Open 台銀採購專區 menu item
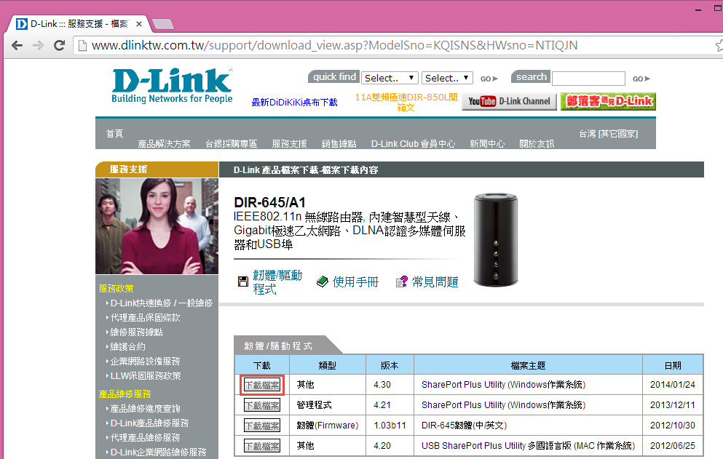The height and width of the screenshot is (459, 723). 231,144
